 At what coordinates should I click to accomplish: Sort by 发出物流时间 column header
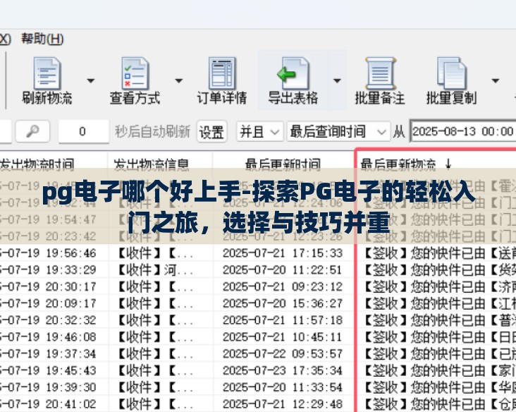point(37,164)
